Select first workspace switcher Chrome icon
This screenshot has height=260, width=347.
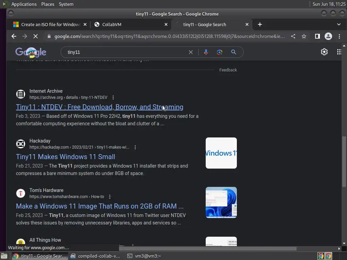(321, 256)
